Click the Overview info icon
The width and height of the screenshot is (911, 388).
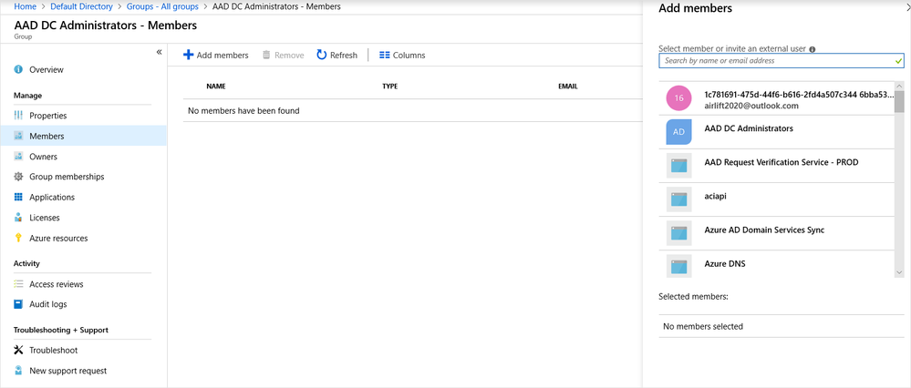18,69
